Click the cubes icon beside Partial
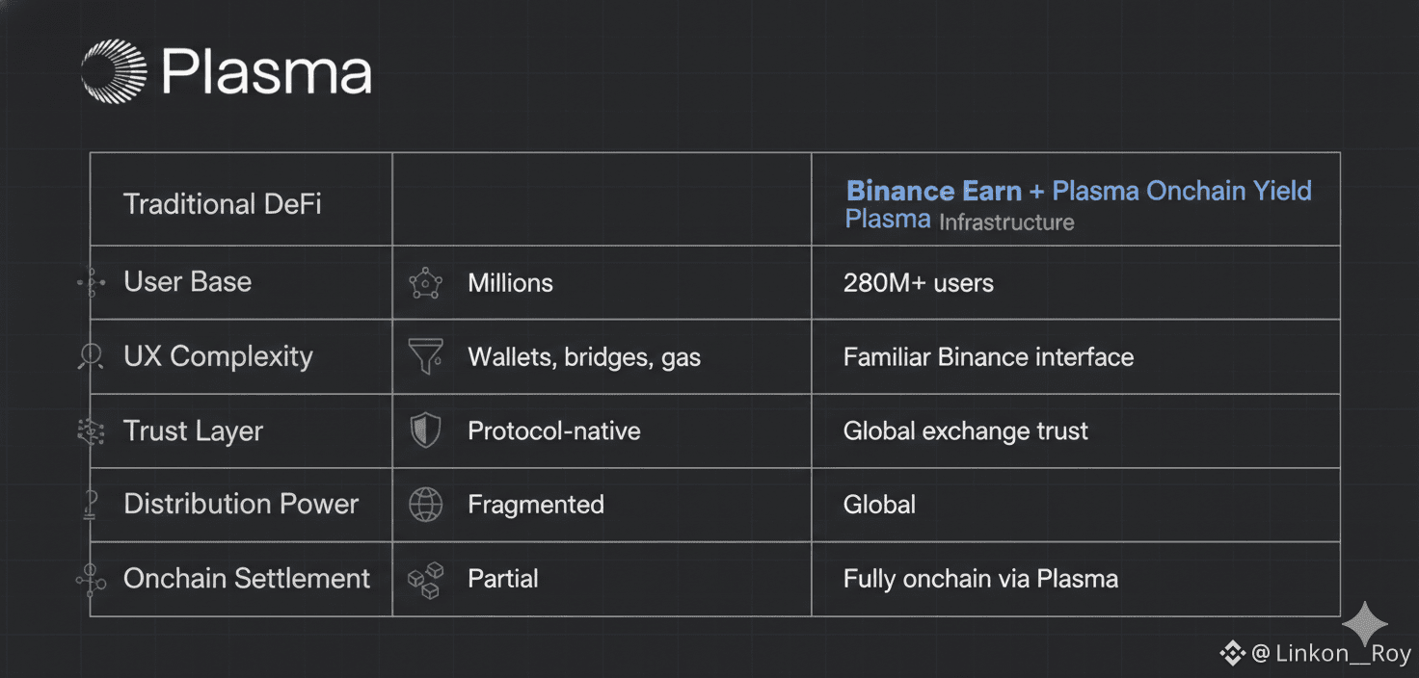The height and width of the screenshot is (678, 1419). pos(425,579)
